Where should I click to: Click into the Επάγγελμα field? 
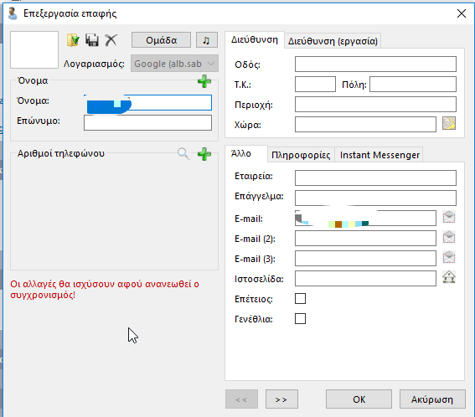375,198
